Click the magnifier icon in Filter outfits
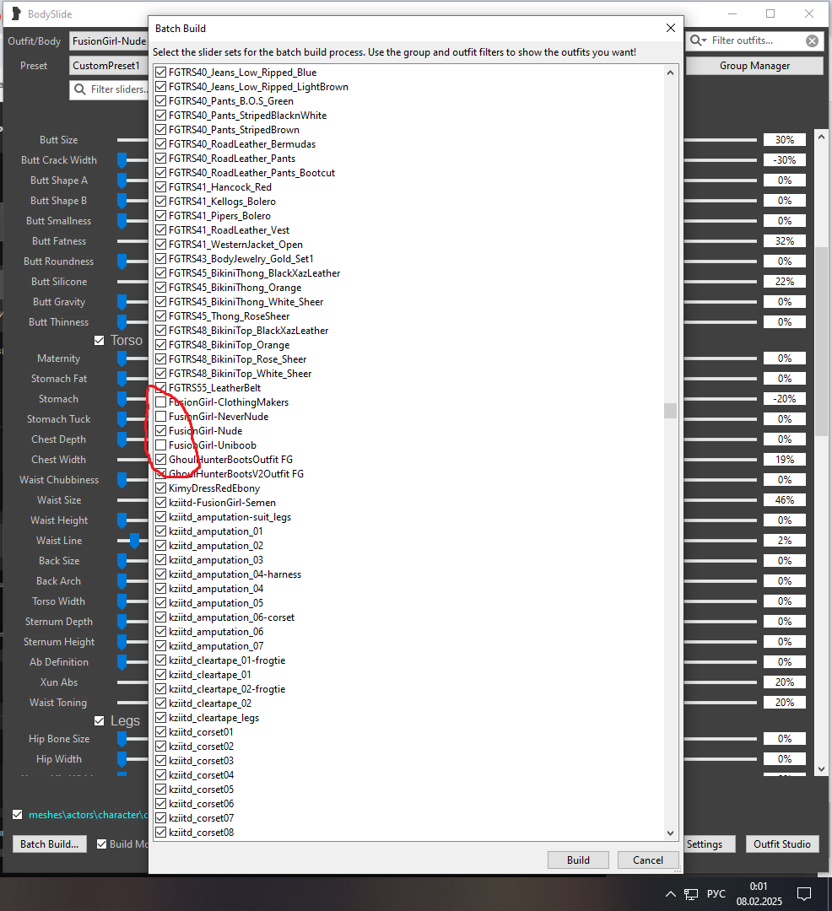 pyautogui.click(x=698, y=40)
